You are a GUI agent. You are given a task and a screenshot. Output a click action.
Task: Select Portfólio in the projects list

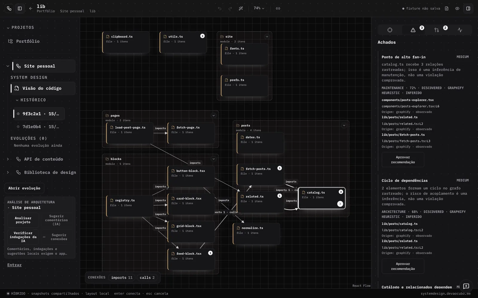[x=28, y=41]
